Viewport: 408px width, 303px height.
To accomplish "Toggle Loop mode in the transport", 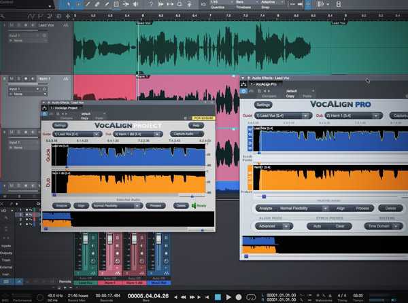I will point(251,297).
